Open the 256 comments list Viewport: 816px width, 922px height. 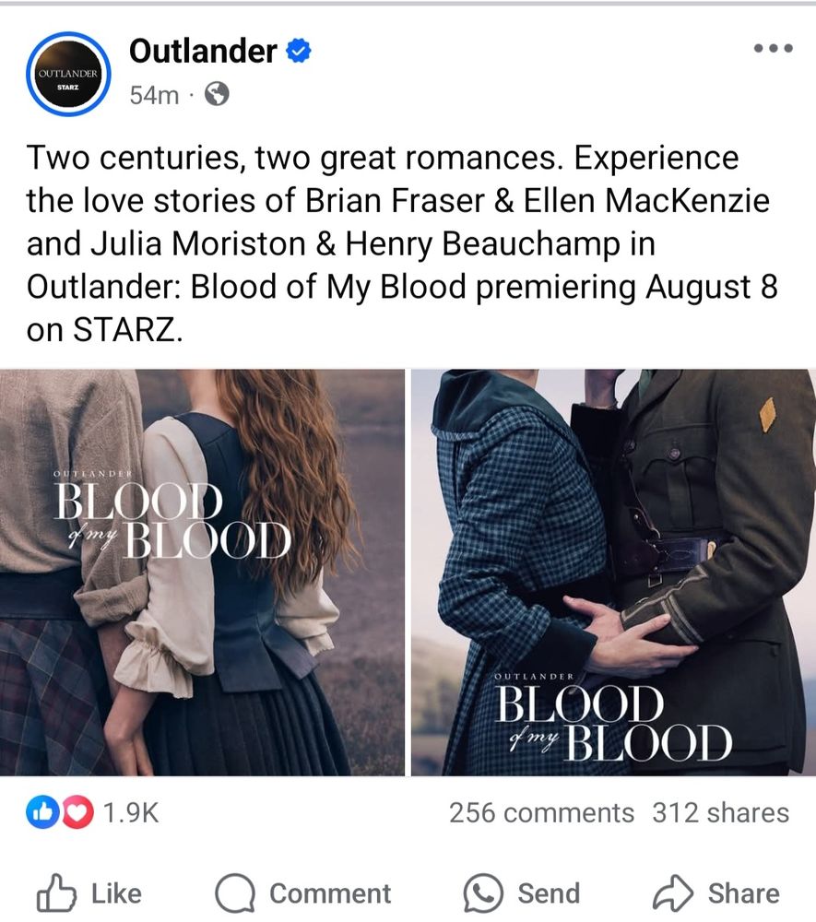(x=541, y=813)
